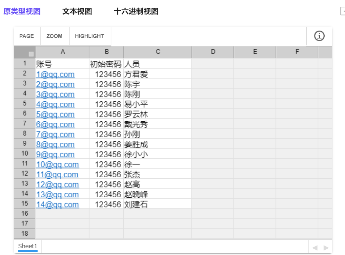
Task: Select row 1 header
Action: pyautogui.click(x=25, y=63)
